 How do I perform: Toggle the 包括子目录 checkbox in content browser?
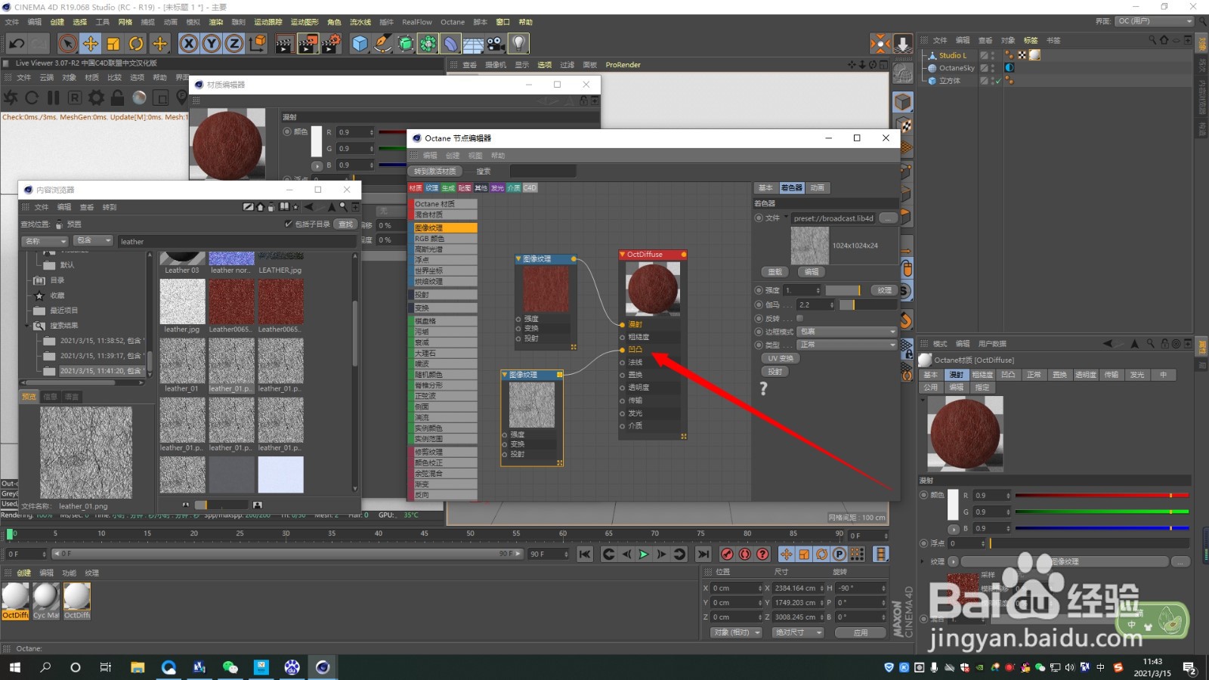click(x=288, y=224)
